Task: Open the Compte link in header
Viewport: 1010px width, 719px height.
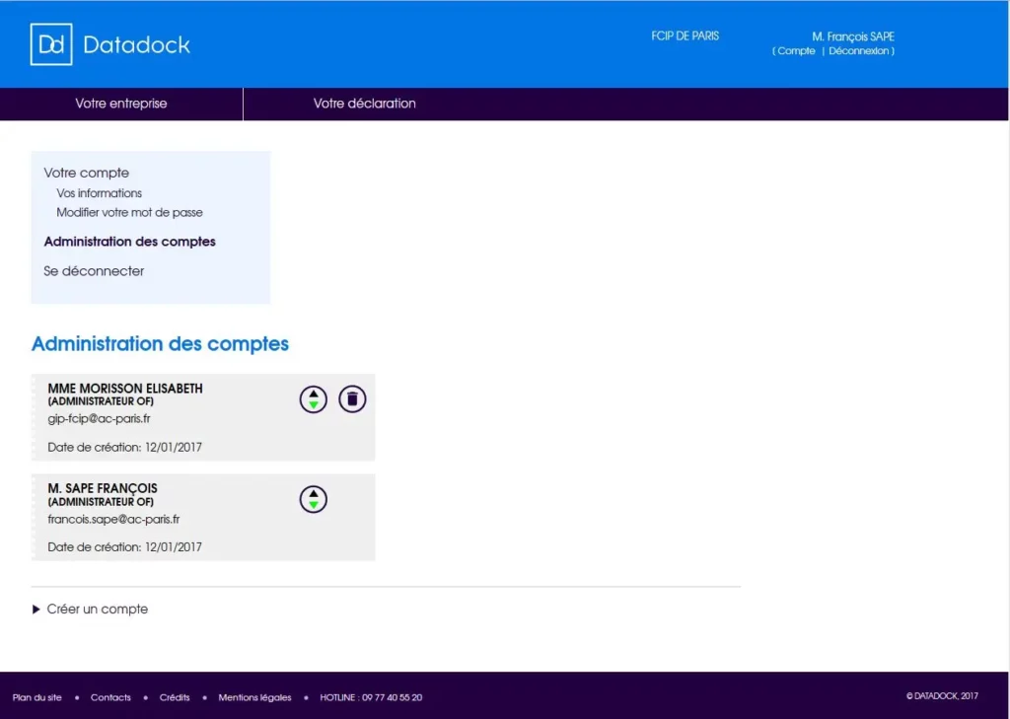Action: pyautogui.click(x=796, y=51)
